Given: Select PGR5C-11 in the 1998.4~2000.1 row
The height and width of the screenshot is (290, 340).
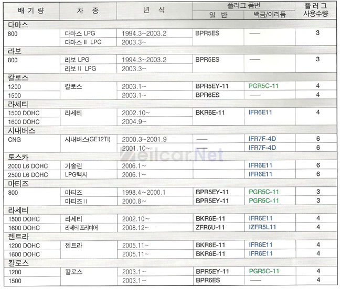Looking at the screenshot, I should 264,192.
